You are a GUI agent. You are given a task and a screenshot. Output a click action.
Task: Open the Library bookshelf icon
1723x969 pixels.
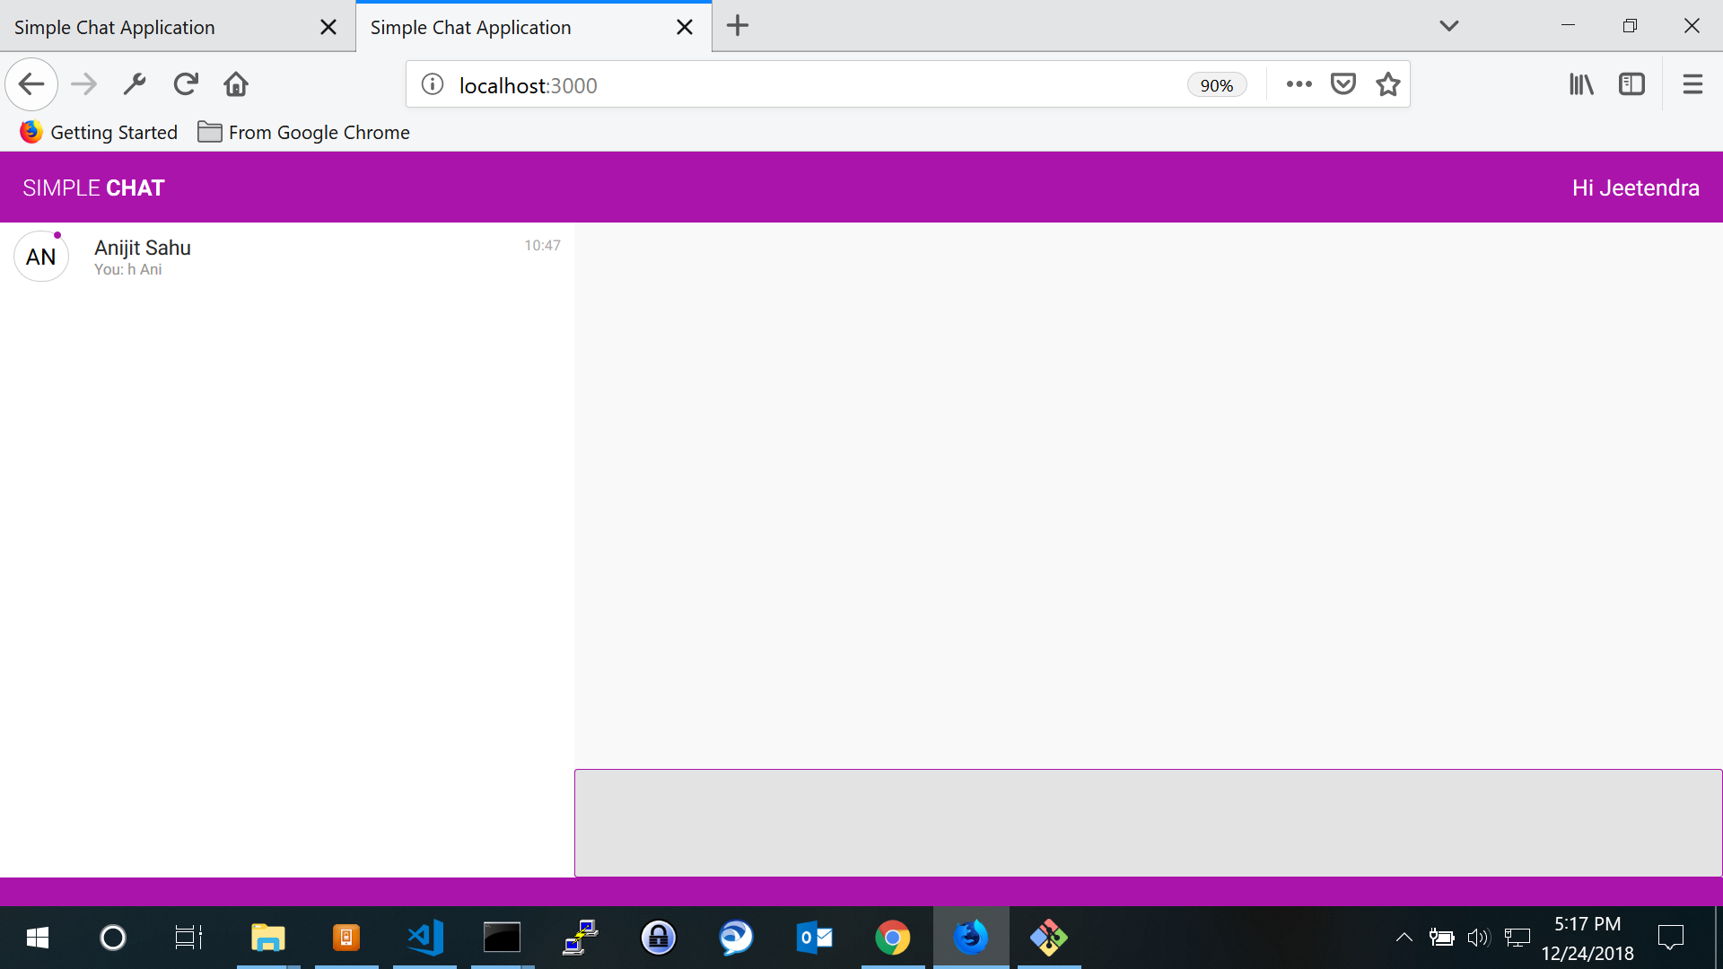tap(1581, 84)
